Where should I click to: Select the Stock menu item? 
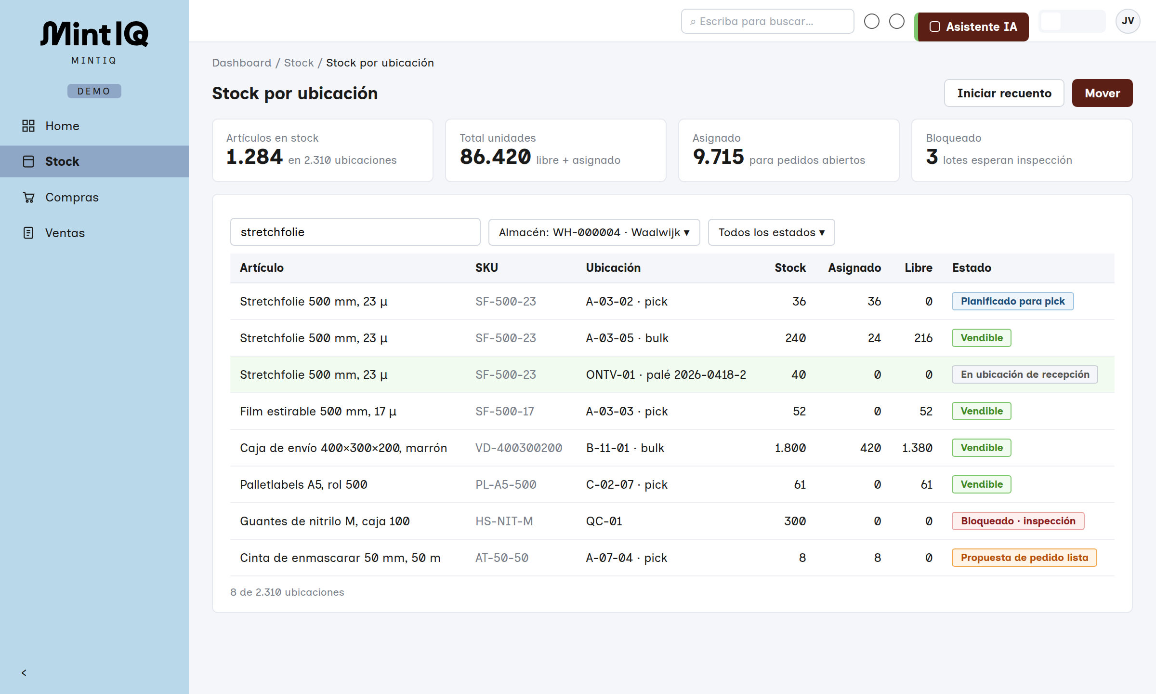coord(94,161)
